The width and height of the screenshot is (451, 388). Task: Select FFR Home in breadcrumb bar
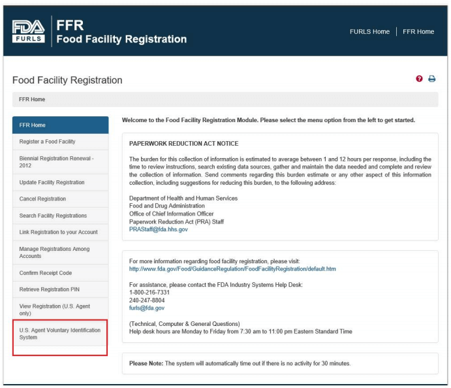pos(32,99)
